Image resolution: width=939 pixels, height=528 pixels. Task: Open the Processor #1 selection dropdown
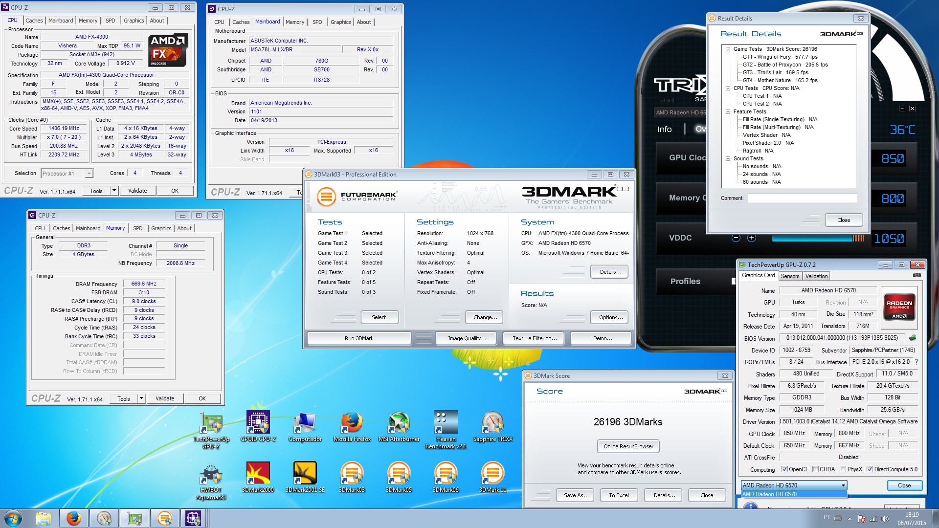[89, 174]
